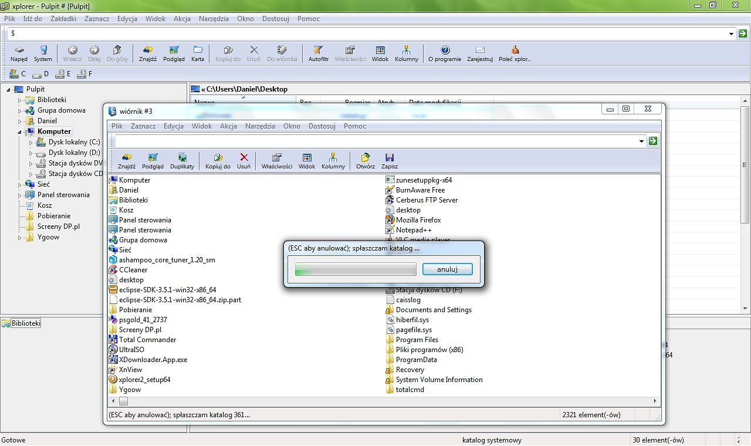Select CCleaner in wiórnik list
The width and height of the screenshot is (751, 446).
click(x=128, y=270)
